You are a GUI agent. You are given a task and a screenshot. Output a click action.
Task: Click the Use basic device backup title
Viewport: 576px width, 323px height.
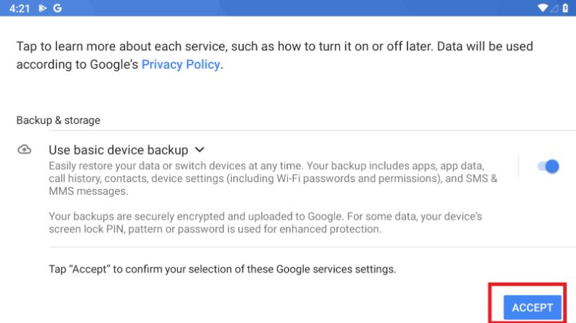coord(118,150)
